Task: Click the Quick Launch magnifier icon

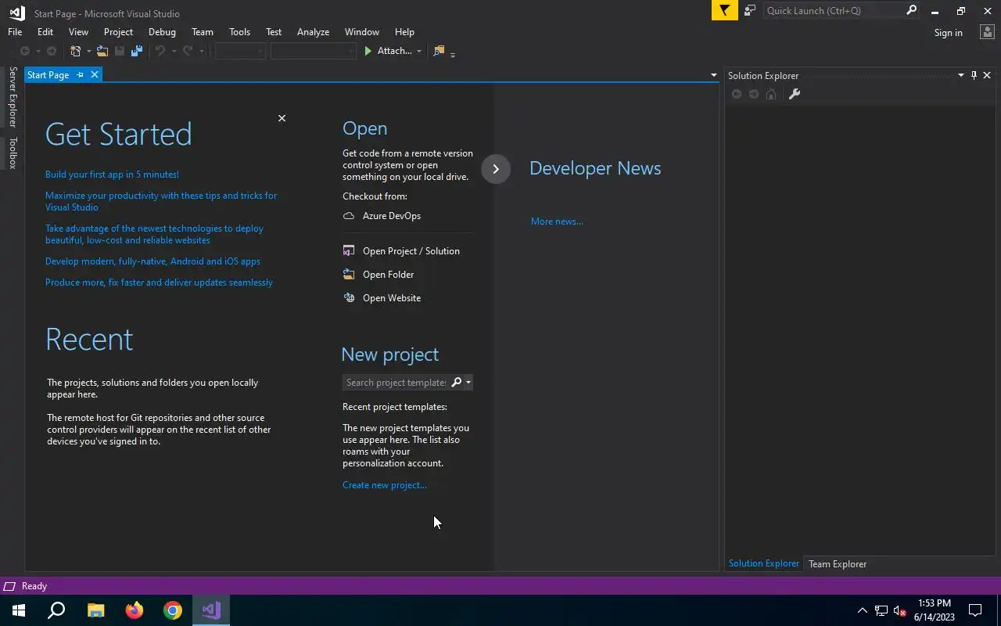Action: tap(911, 10)
